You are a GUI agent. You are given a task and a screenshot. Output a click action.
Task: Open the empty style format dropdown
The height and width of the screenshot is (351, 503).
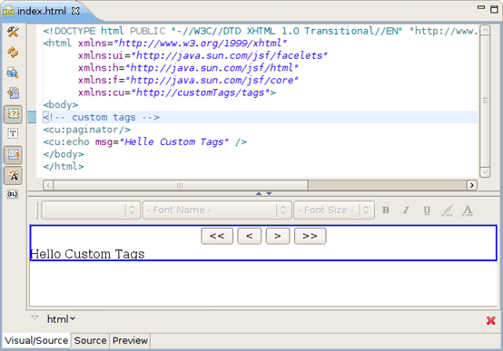pyautogui.click(x=91, y=210)
